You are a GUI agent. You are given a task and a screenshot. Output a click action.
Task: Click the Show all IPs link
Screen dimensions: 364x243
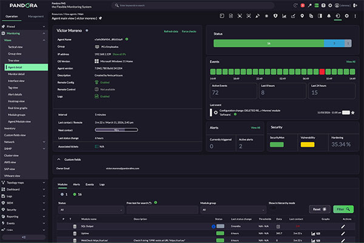coord(120,54)
